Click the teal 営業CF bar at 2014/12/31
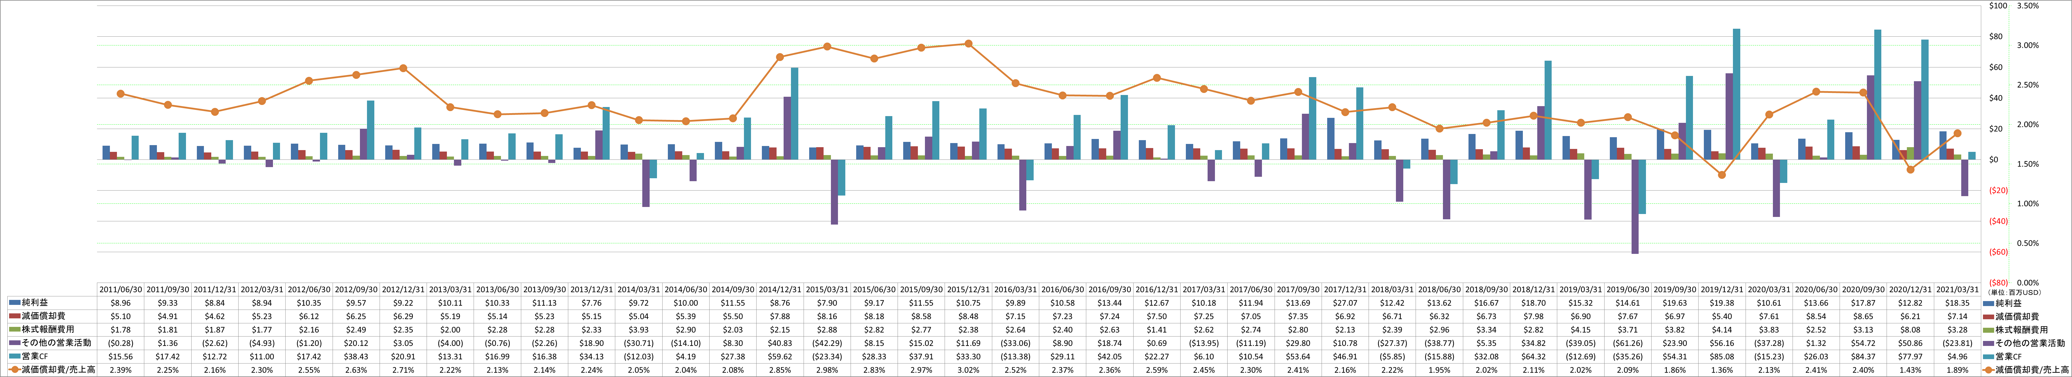This screenshot has height=377, width=2072. 795,114
